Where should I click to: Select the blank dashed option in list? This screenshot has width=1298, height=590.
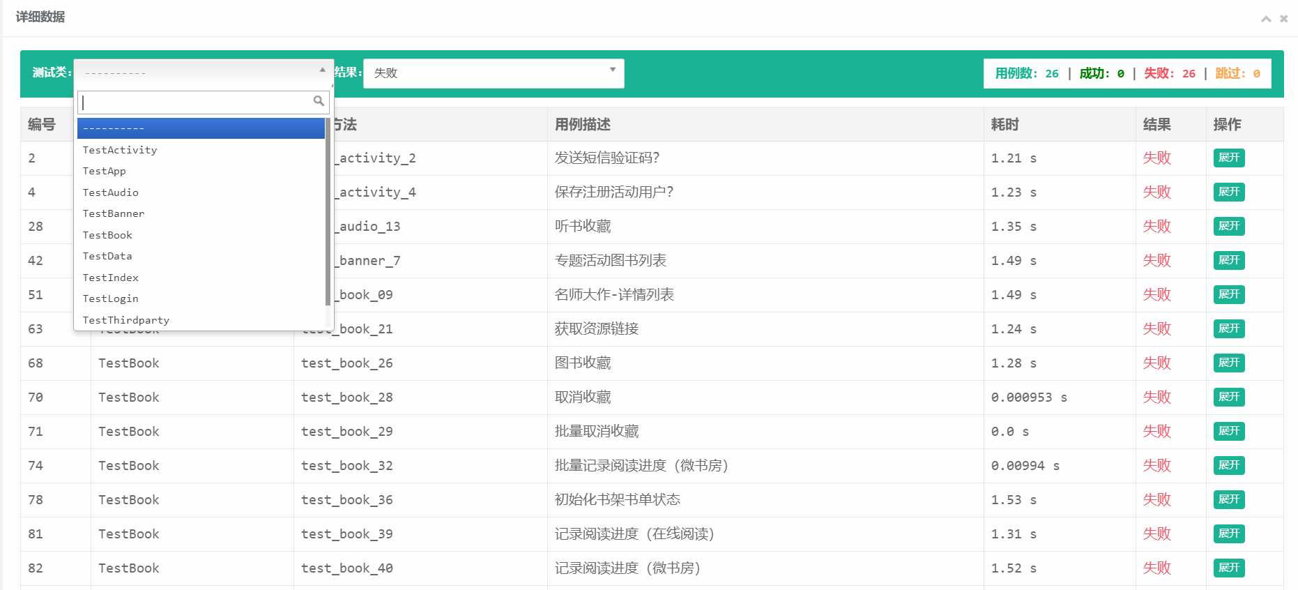(x=201, y=128)
